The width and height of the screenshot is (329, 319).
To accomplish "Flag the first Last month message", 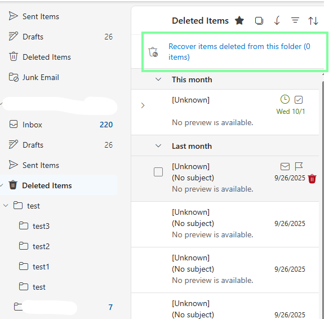I will pos(299,166).
